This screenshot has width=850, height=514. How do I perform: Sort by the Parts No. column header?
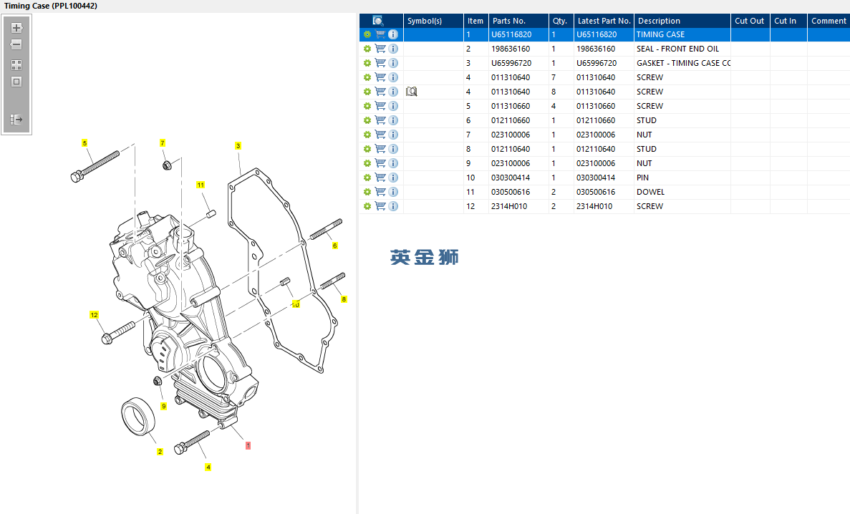[509, 21]
